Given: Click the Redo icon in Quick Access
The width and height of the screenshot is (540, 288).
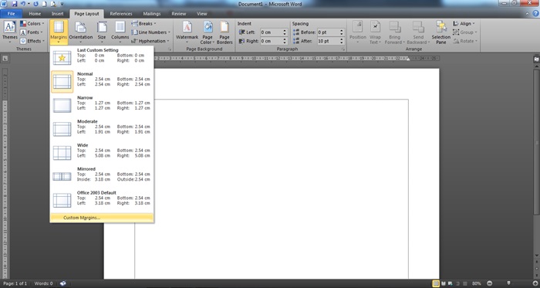Looking at the screenshot, I should click(35, 4).
